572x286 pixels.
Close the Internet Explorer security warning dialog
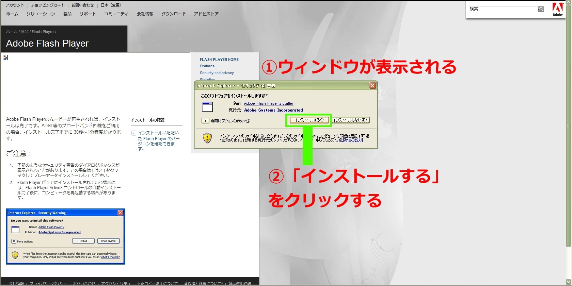[372, 86]
